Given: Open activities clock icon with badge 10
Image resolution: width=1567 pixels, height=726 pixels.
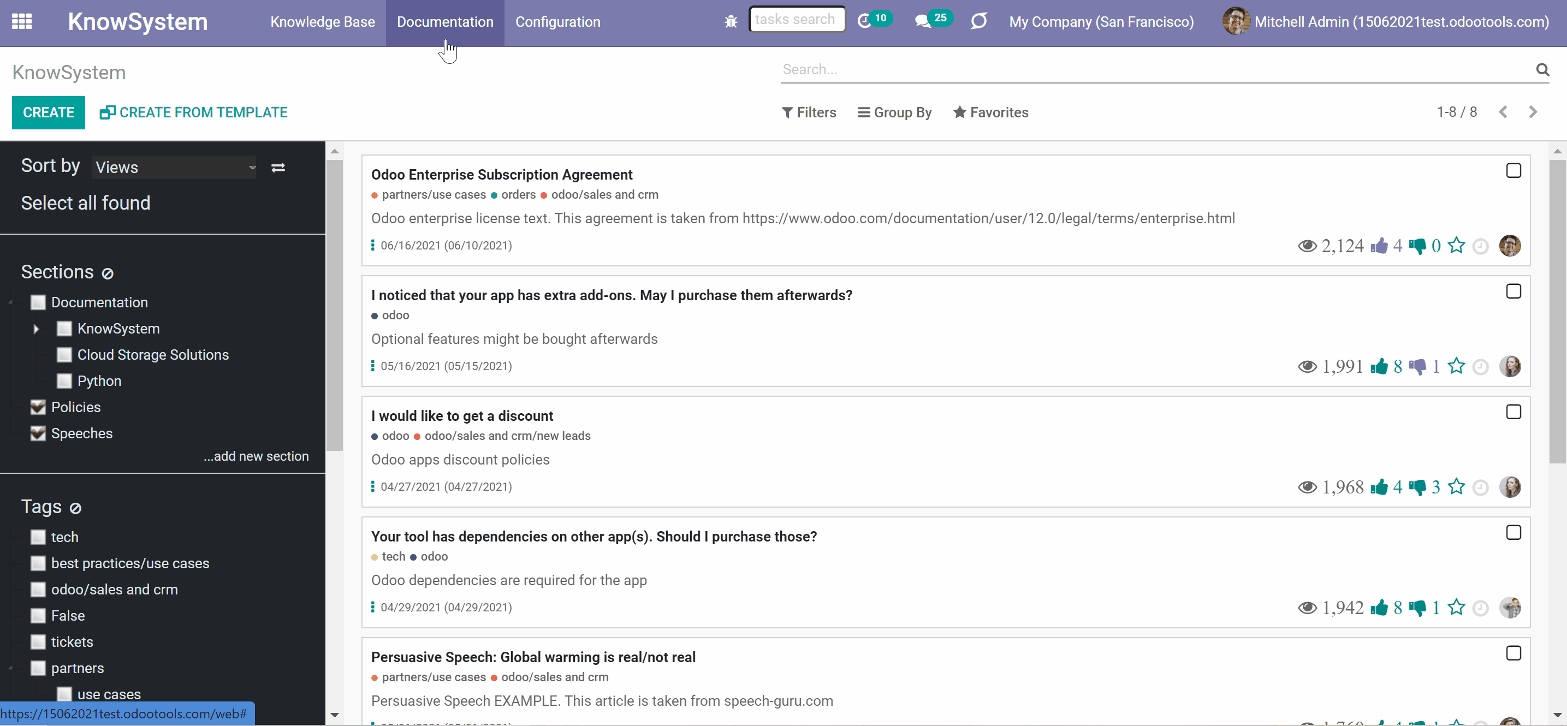Looking at the screenshot, I should [x=874, y=21].
